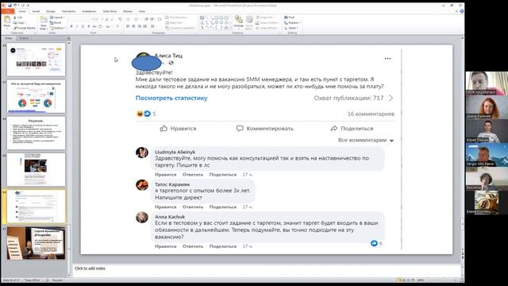The height and width of the screenshot is (286, 508).
Task: Select slide thumbnail with two pie charts
Action: coord(36,97)
